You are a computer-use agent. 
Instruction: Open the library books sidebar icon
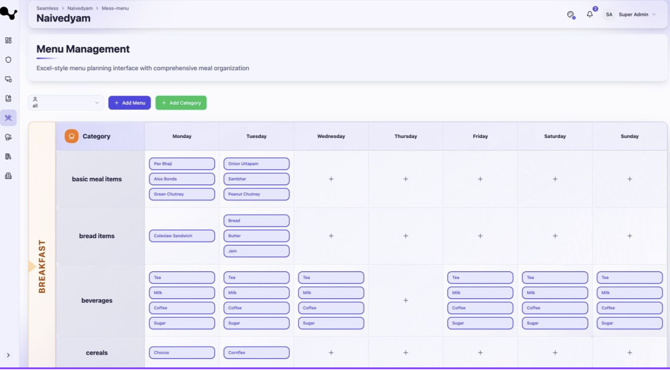pyautogui.click(x=8, y=157)
